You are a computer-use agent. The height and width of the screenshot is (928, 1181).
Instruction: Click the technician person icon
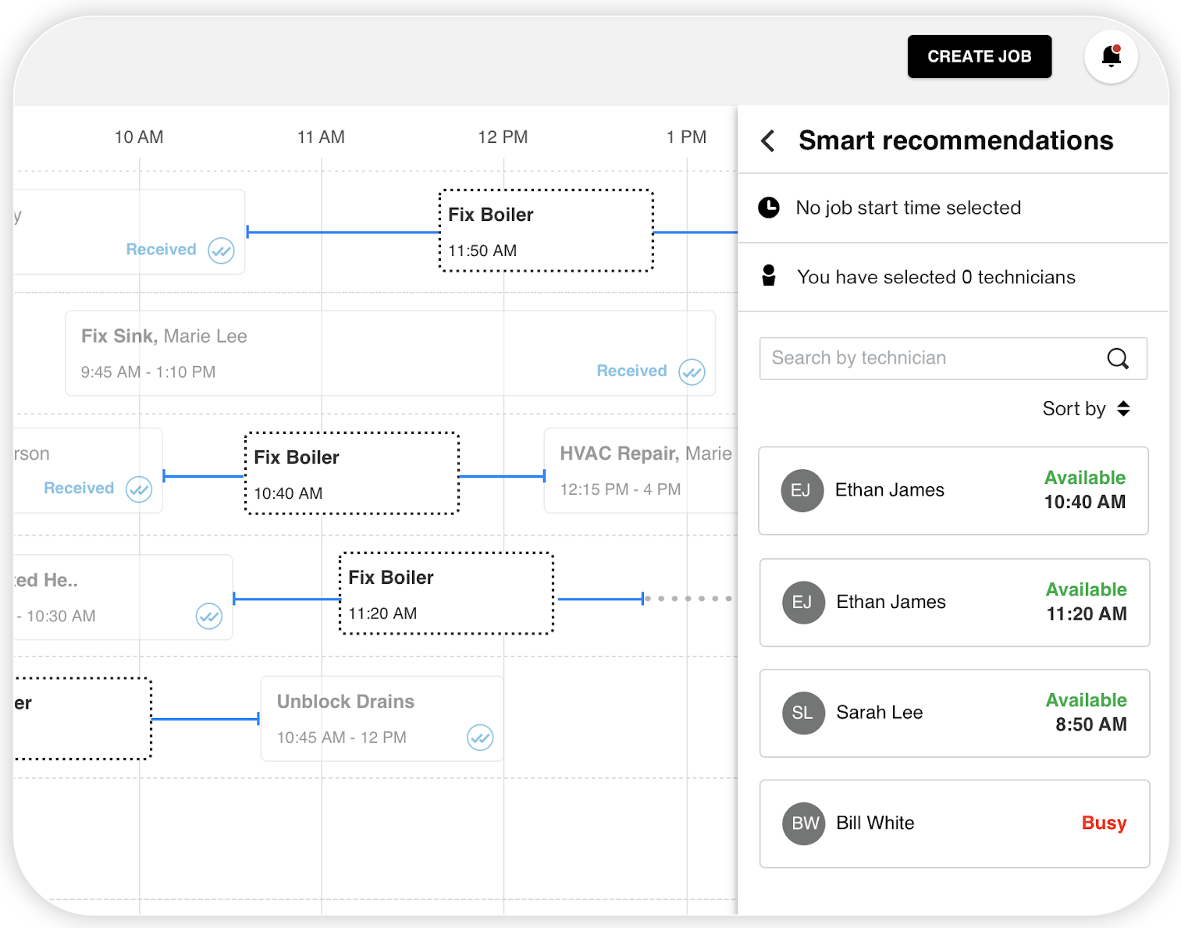click(x=769, y=276)
